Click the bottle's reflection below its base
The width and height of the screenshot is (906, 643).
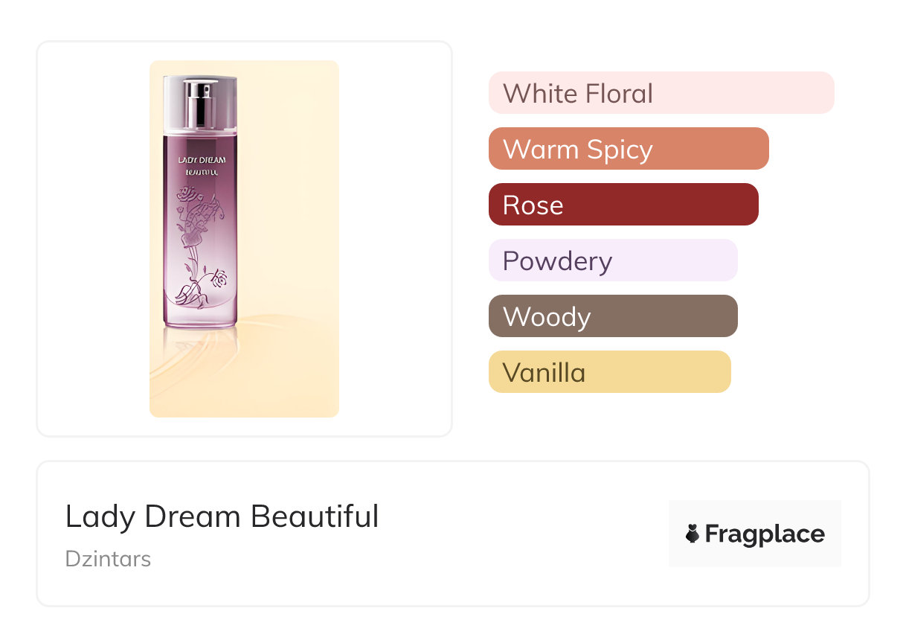(199, 347)
